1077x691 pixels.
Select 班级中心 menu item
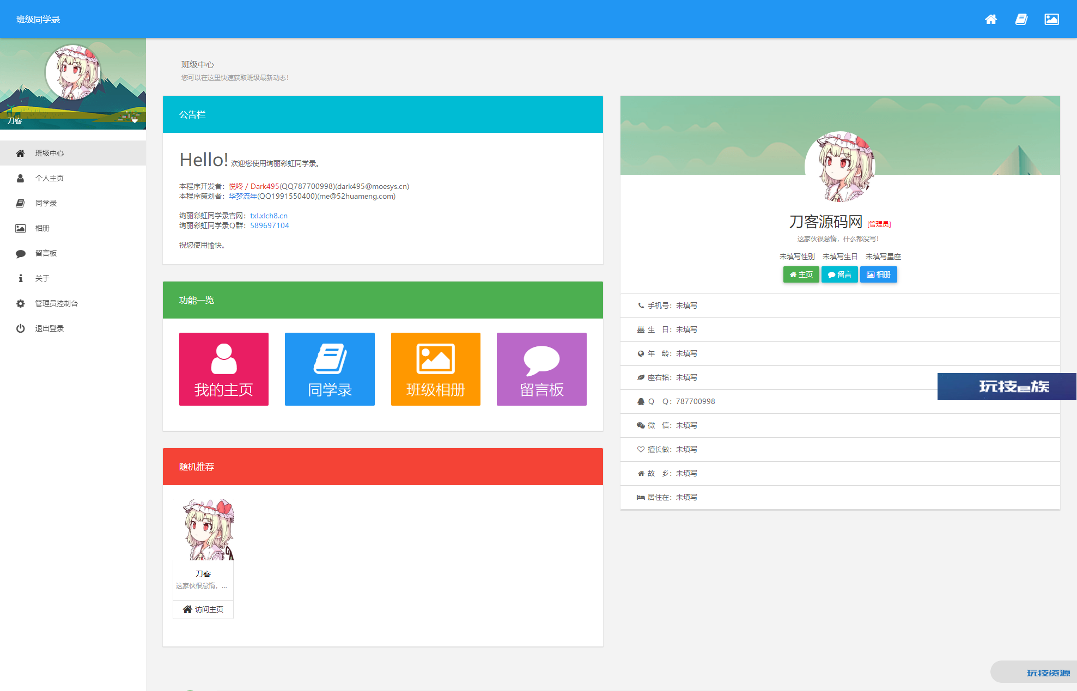(73, 153)
